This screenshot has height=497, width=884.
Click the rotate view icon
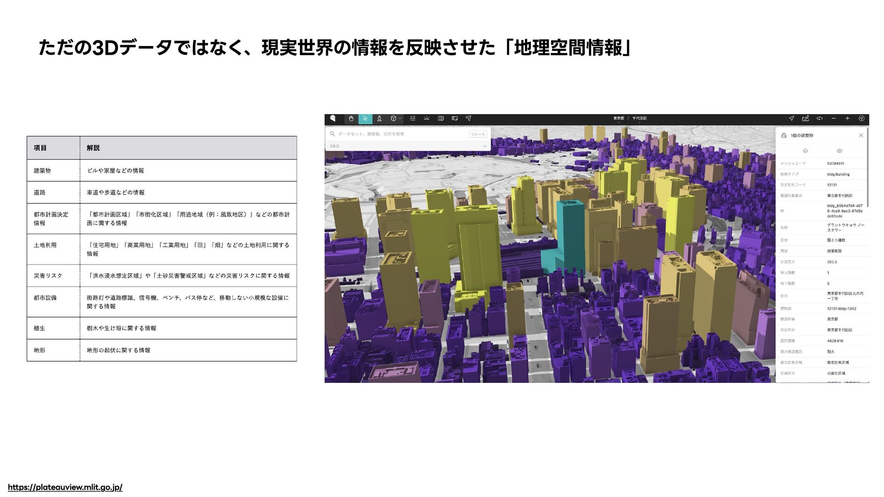pos(820,119)
